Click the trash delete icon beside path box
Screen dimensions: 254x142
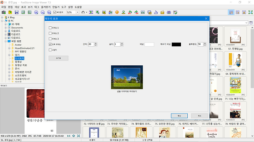pyautogui.click(x=251, y=23)
